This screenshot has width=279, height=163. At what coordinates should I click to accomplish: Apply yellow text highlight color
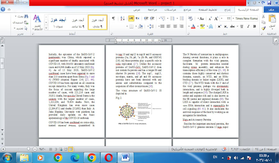(x=202, y=27)
